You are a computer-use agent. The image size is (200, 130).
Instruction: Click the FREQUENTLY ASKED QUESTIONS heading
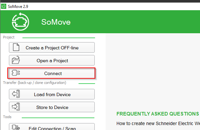tap(158, 114)
